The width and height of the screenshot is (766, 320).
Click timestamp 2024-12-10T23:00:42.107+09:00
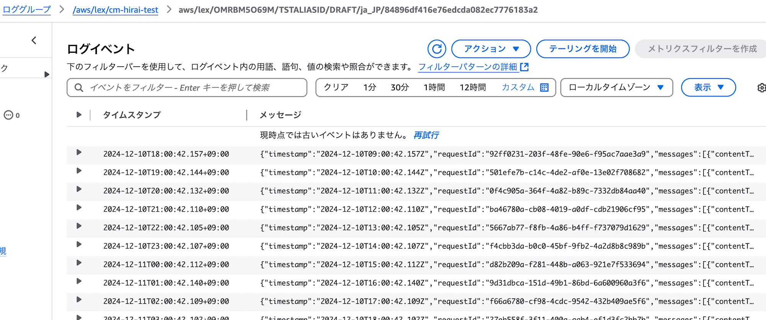[x=166, y=246]
